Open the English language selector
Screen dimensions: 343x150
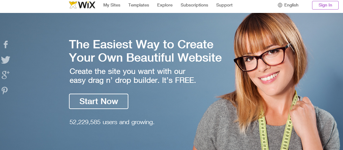point(291,5)
